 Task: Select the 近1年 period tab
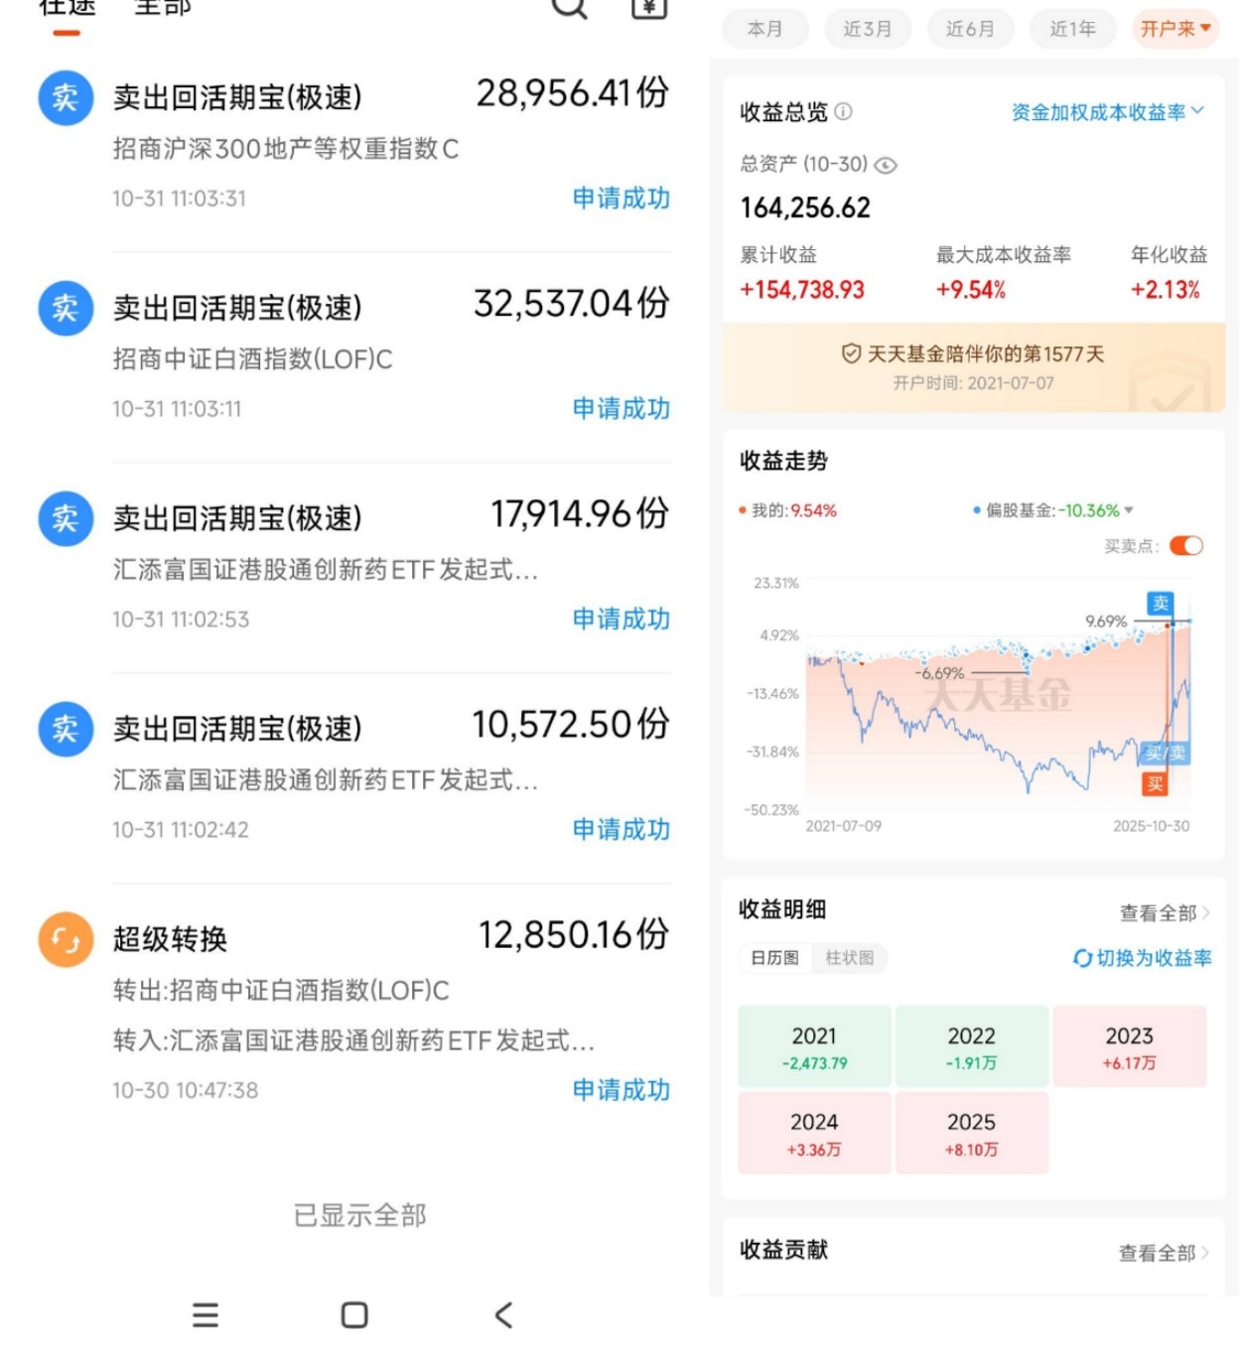[1072, 29]
